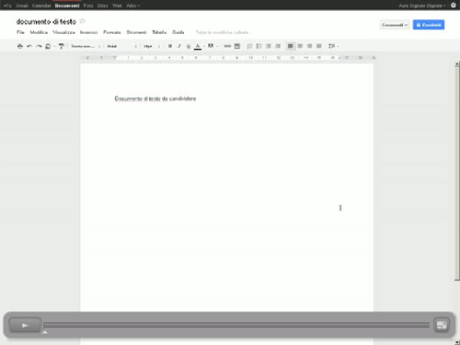The width and height of the screenshot is (460, 345).
Task: Open the web clipboard icon
Action: point(48,46)
